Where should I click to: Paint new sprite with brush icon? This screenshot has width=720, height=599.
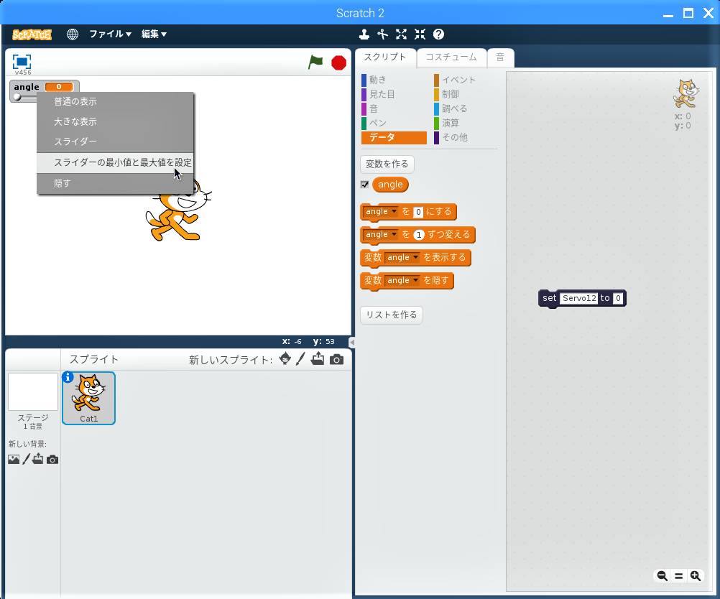tap(300, 359)
